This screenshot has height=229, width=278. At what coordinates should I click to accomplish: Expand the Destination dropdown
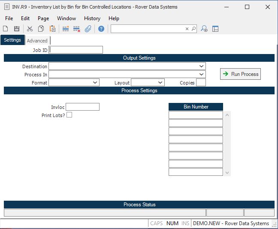(x=201, y=66)
